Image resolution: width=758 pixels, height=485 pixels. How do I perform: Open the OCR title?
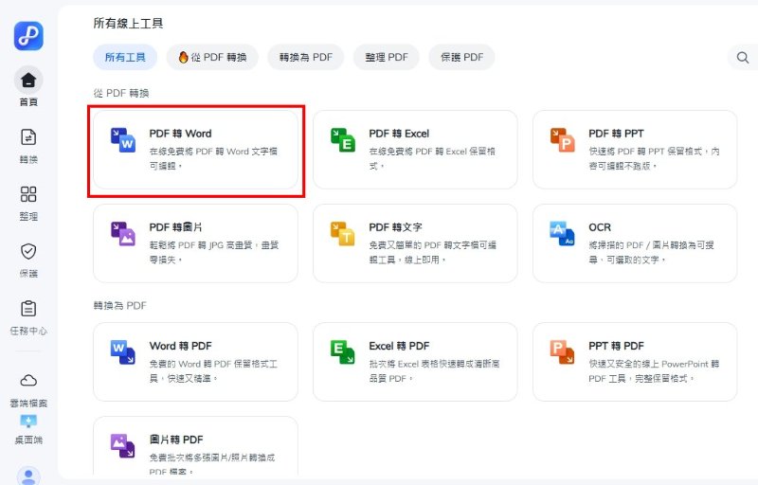point(600,227)
